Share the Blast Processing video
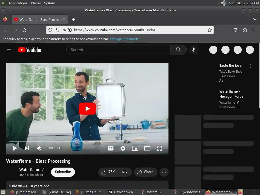Screen dimensions: 260x195 (x=145, y=172)
